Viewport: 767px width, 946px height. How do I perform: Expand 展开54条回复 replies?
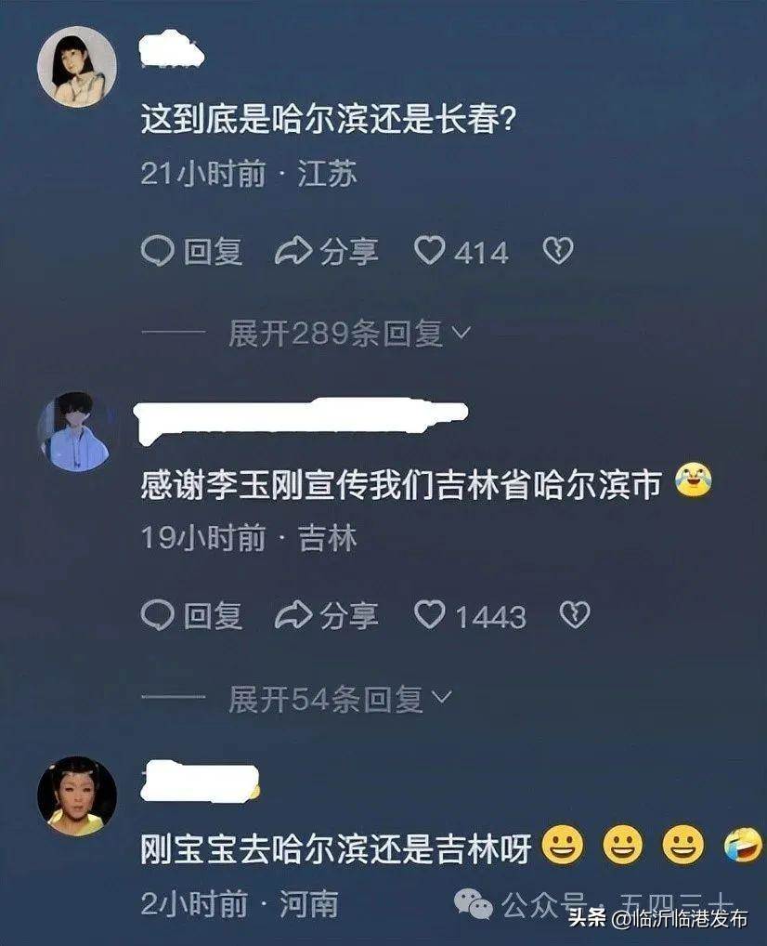[340, 699]
